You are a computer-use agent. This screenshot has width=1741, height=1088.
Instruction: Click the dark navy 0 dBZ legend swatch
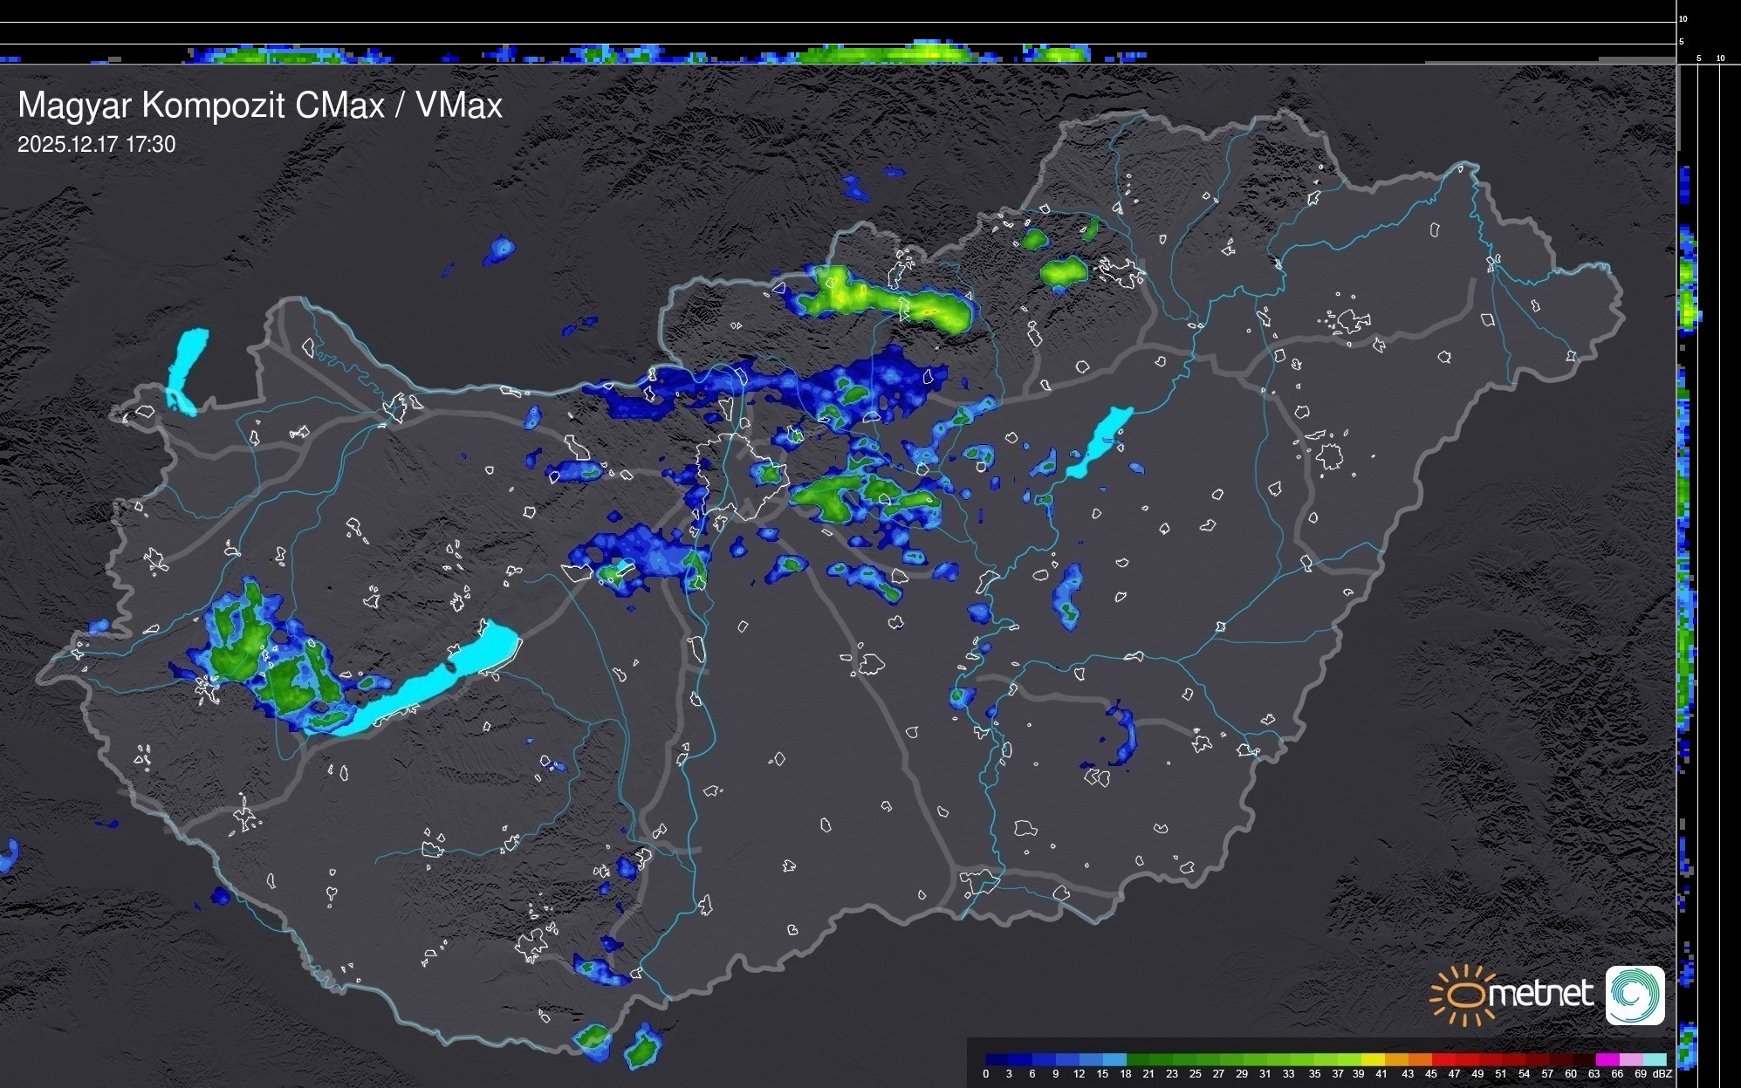[997, 1059]
